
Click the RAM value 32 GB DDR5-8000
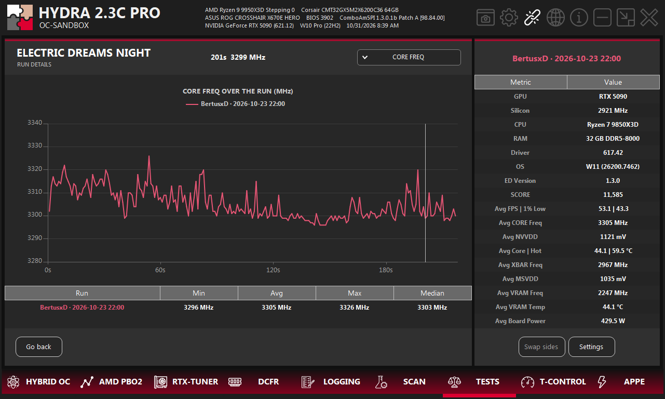pos(613,139)
